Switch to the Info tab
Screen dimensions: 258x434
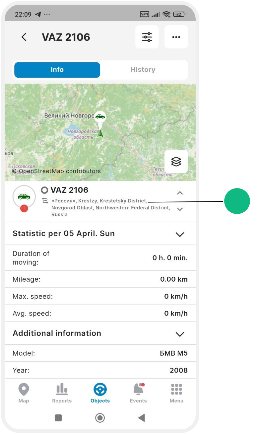(57, 70)
